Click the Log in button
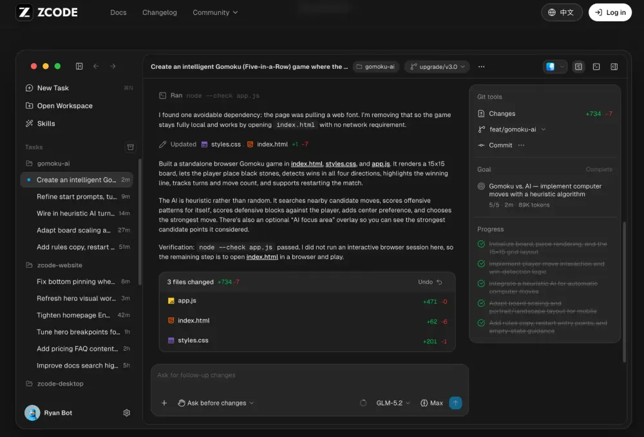The width and height of the screenshot is (644, 437). pyautogui.click(x=610, y=12)
